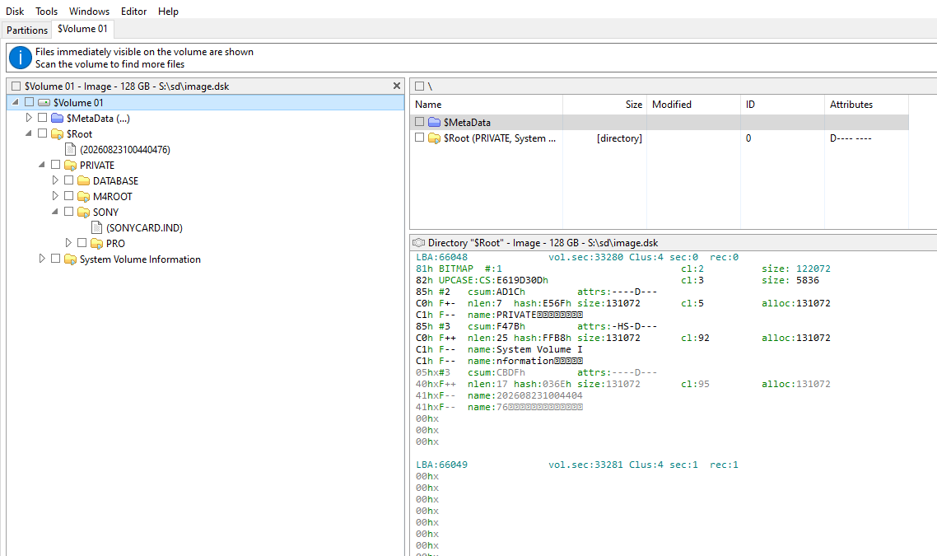Expand the DATABASE folder node
This screenshot has width=937, height=556.
pos(55,180)
